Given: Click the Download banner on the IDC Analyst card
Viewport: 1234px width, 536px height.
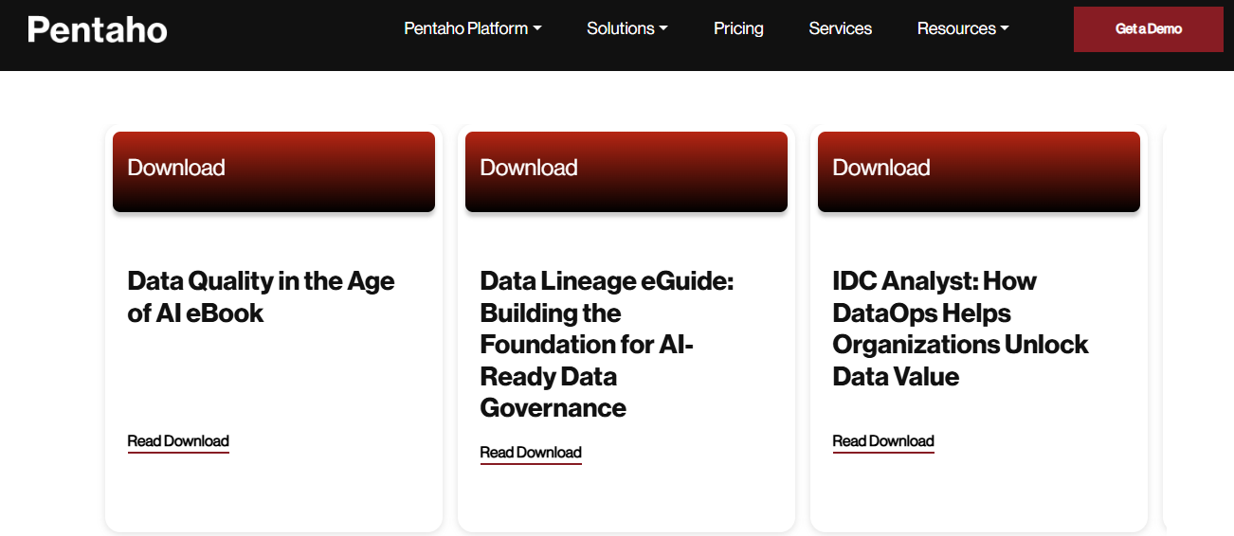Looking at the screenshot, I should pos(979,171).
